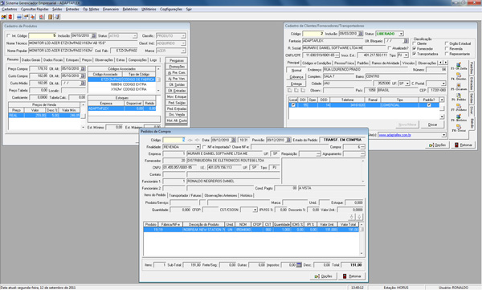Open the Previsão calendar in Pedidos de Compra
The height and width of the screenshot is (290, 482).
coord(288,140)
